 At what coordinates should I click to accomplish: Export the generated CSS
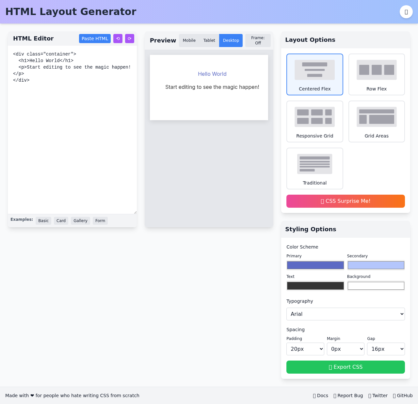point(346,367)
